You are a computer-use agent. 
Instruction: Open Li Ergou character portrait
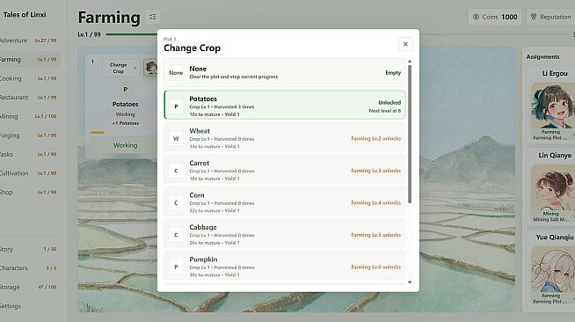(x=553, y=106)
